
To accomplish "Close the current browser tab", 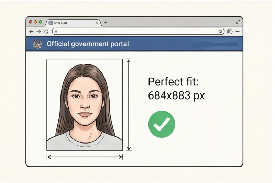I will pyautogui.click(x=97, y=23).
